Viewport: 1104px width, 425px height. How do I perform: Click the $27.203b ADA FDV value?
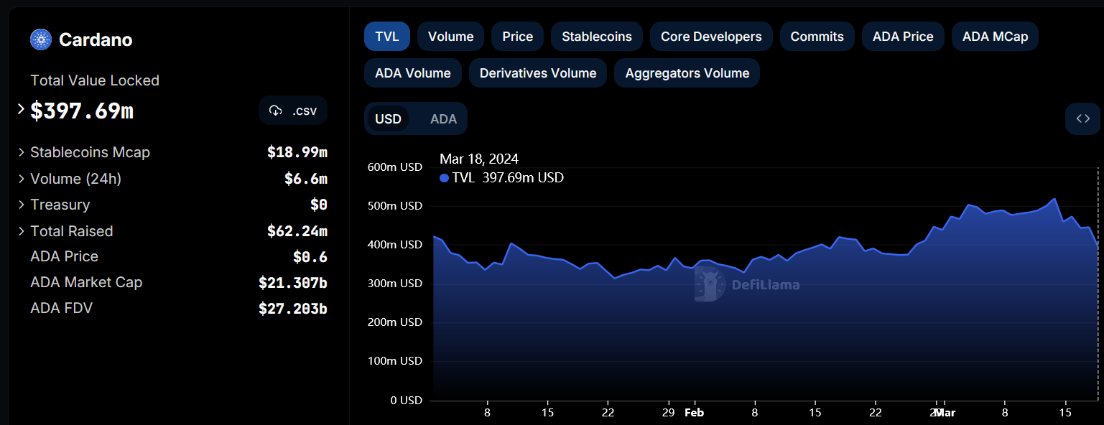click(x=293, y=309)
